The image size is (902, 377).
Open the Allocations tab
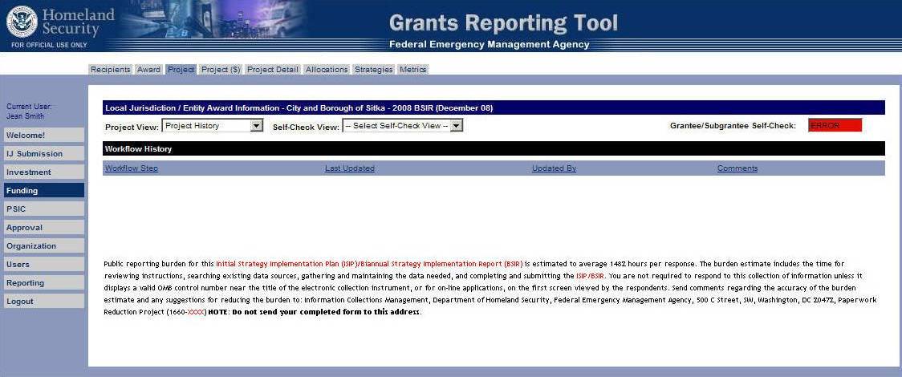tap(327, 70)
